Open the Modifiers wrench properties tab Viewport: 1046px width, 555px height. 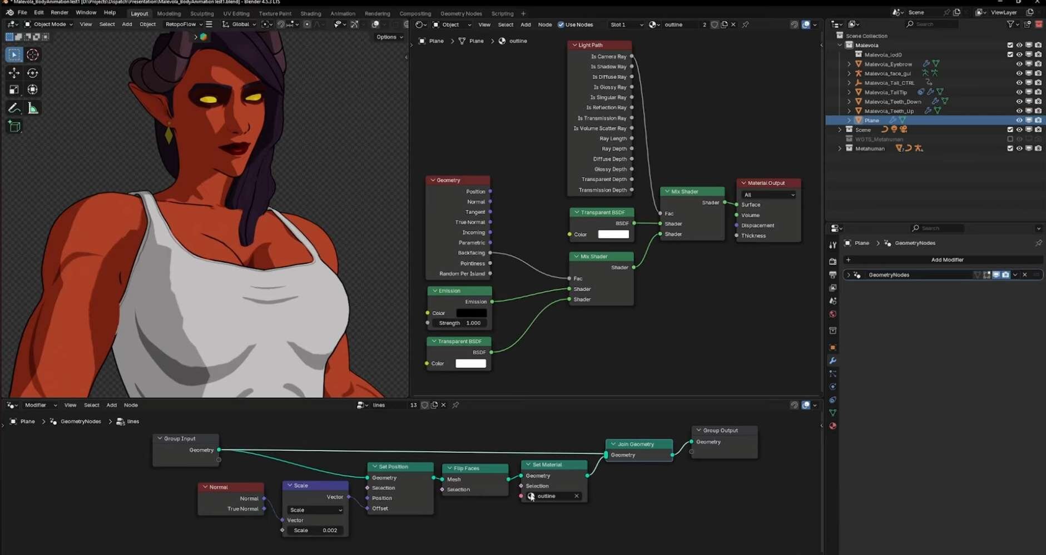point(832,361)
